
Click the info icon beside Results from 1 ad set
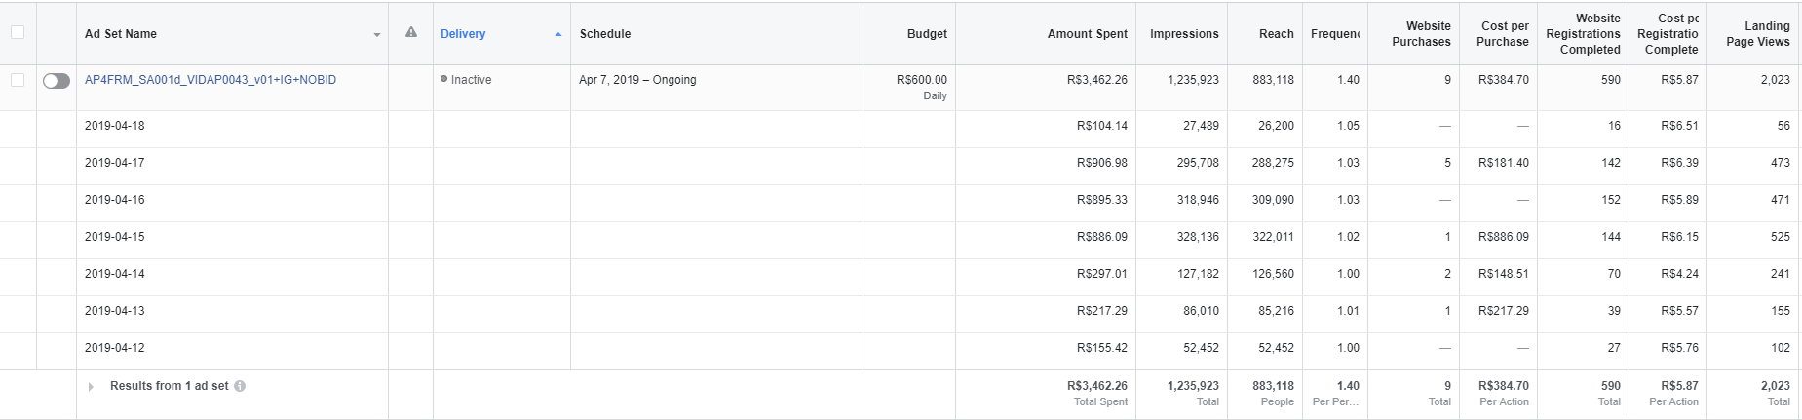tap(240, 386)
